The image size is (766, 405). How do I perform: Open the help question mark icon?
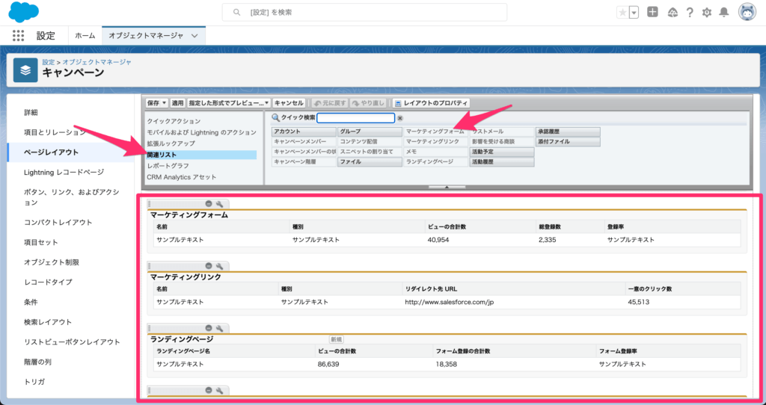689,13
